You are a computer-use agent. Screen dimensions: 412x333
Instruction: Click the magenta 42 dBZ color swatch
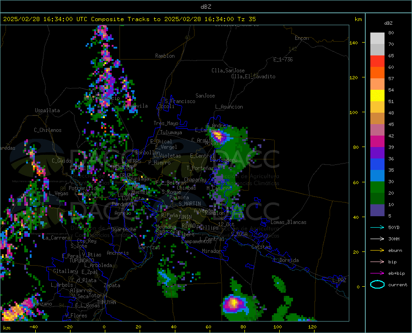click(377, 141)
